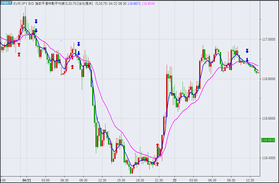Click the bold 22 date label on time axis
This screenshot has width=279, height=183.
coord(175,180)
